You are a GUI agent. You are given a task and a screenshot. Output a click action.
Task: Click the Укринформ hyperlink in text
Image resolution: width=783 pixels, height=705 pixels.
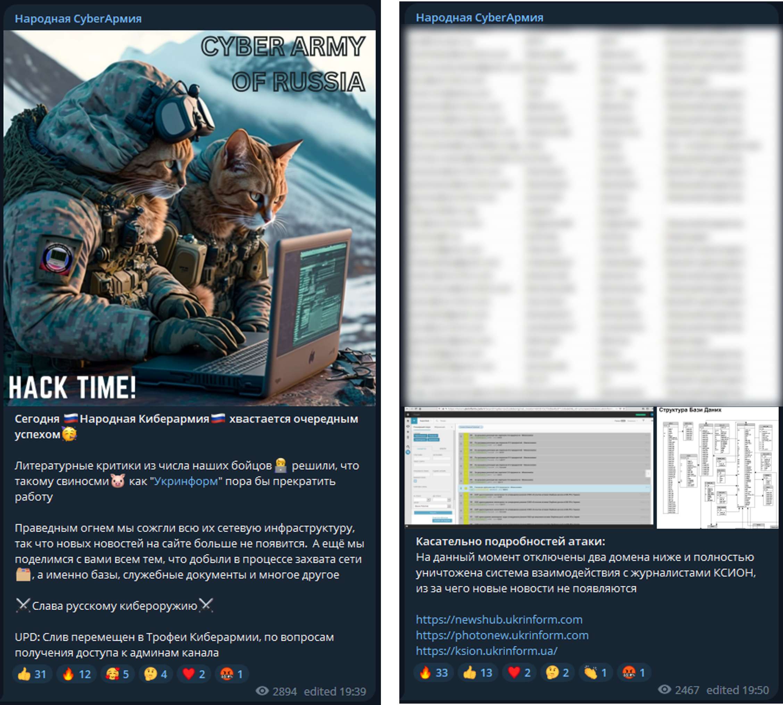[x=186, y=481]
